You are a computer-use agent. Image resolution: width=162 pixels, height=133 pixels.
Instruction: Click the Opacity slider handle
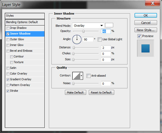pos(83,31)
